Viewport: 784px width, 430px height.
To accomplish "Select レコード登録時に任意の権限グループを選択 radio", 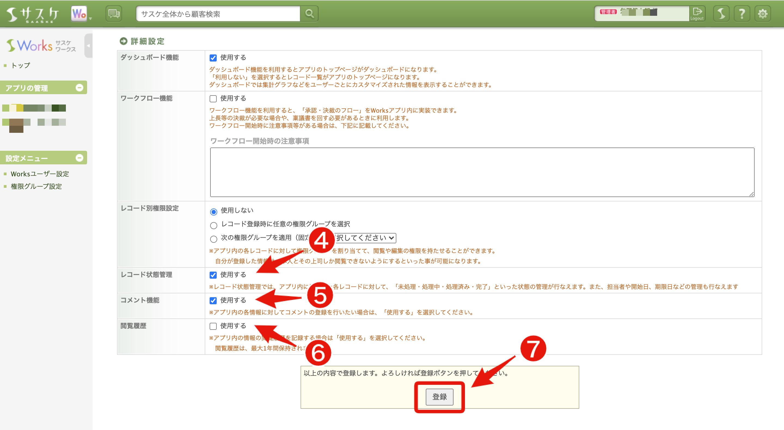I will click(214, 225).
